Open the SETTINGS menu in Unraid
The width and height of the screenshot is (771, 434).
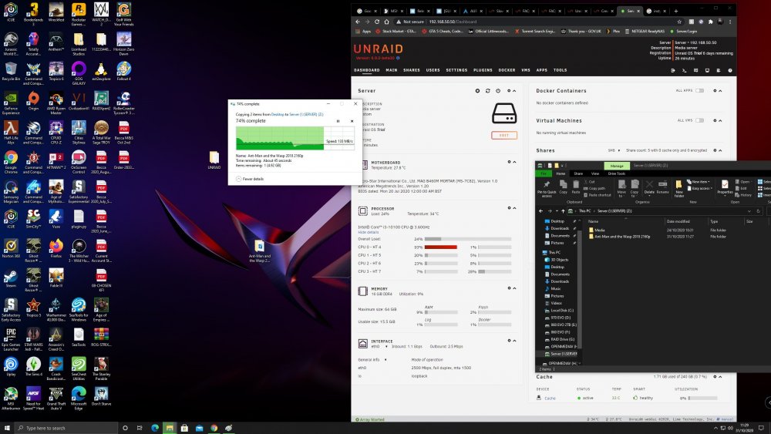[456, 70]
